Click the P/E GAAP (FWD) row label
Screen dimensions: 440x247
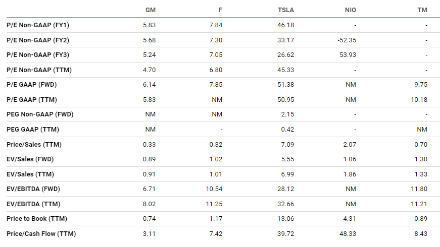(31, 85)
